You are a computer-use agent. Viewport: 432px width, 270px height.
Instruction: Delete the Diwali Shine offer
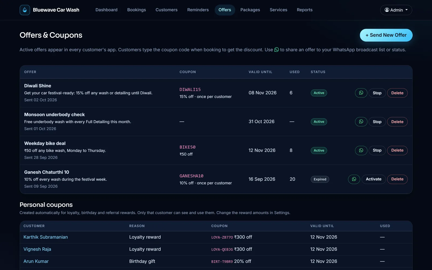point(397,93)
